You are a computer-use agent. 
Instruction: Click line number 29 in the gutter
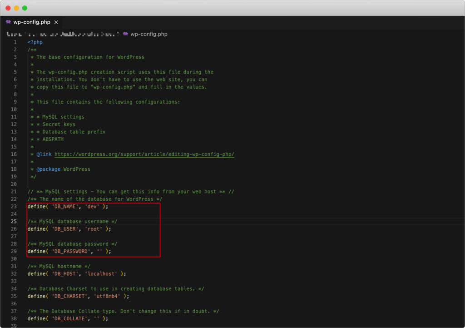[x=14, y=251]
